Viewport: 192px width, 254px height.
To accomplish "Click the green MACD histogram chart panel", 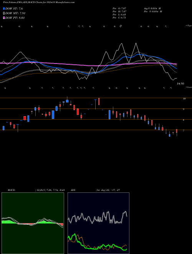I will tap(33, 223).
